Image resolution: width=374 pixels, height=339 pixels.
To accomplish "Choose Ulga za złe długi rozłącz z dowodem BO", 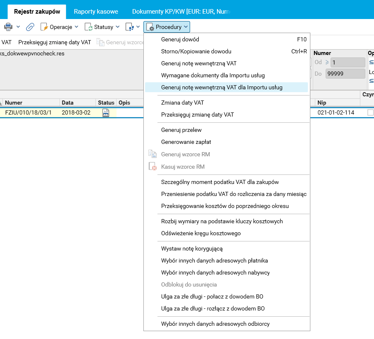I will pos(226,308).
